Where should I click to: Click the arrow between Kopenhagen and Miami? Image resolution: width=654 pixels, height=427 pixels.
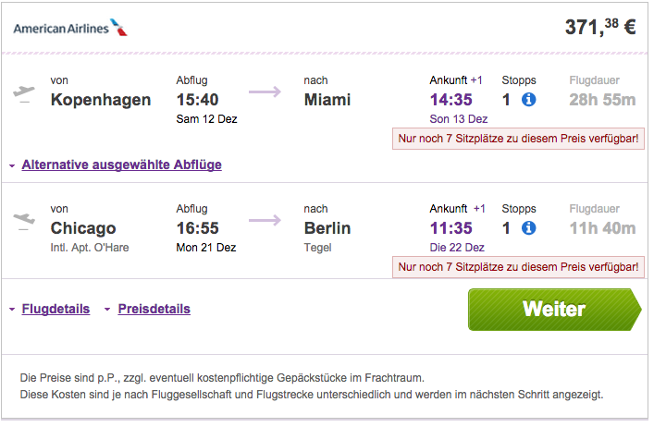pyautogui.click(x=265, y=91)
